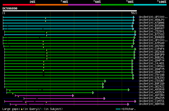Click the cyan alignment bar for A7QAH6
The width and height of the screenshot is (169, 111).
point(68,23)
